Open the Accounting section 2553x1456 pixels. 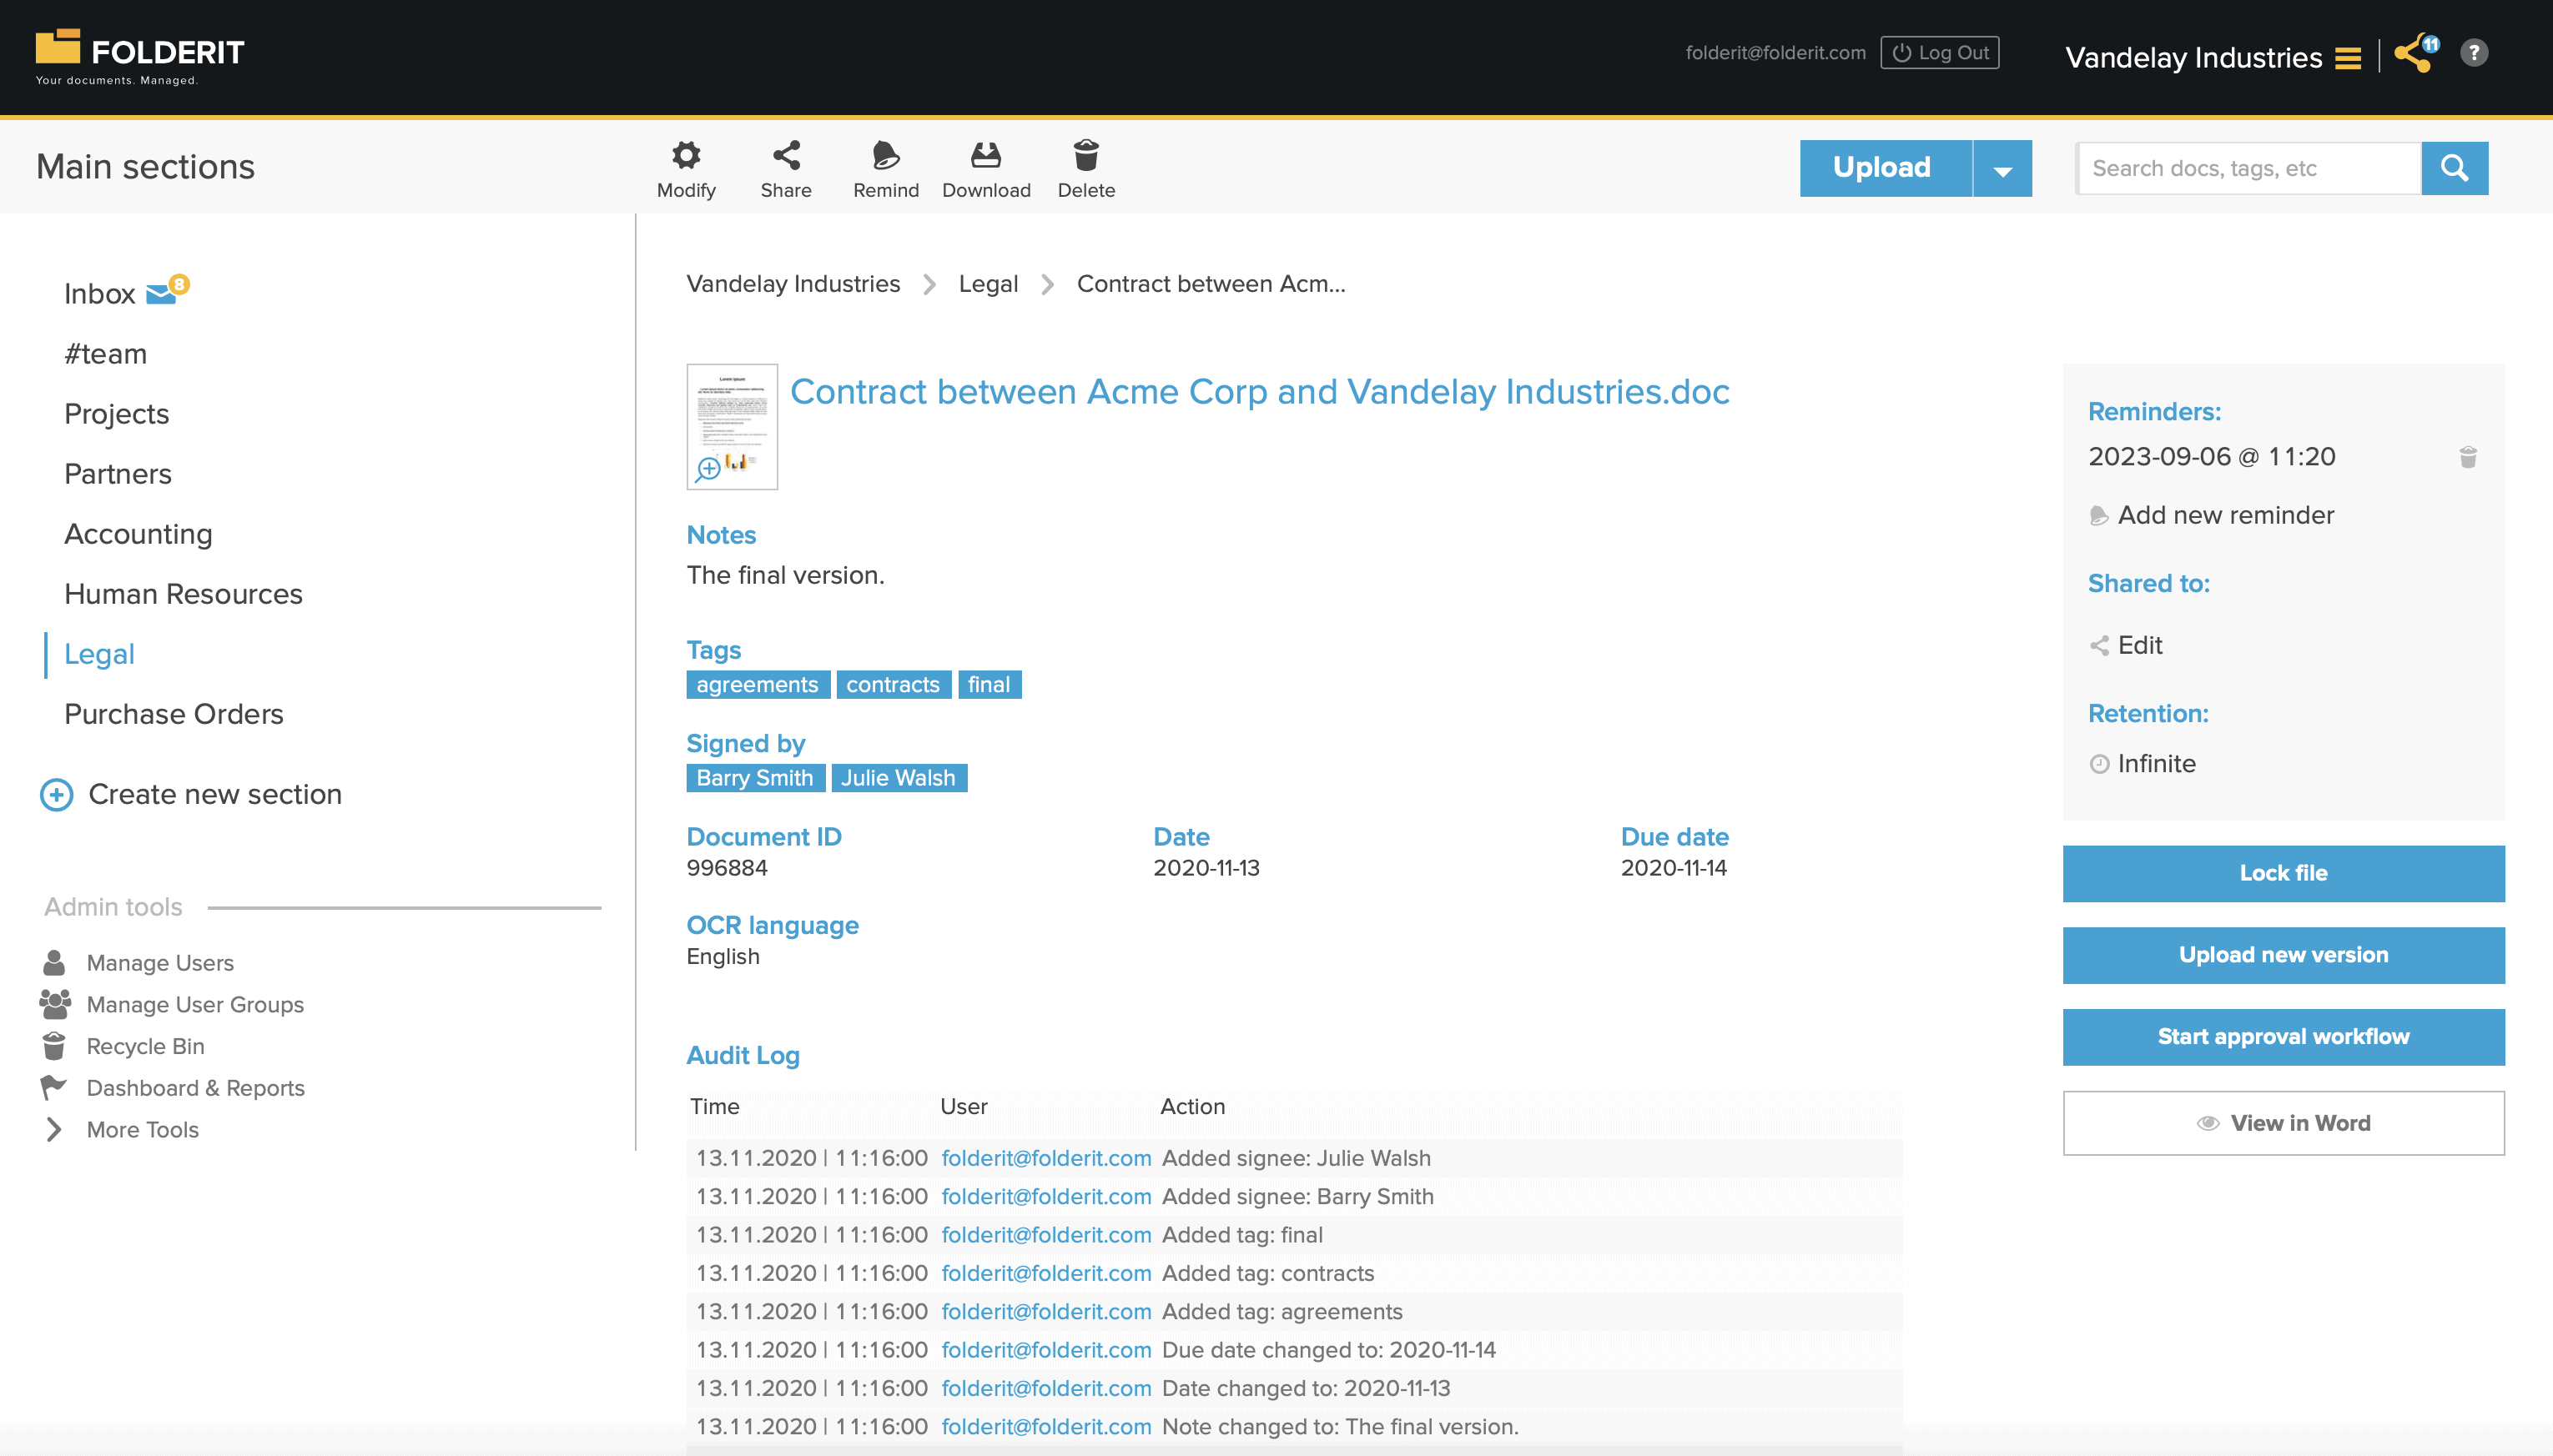(x=138, y=534)
